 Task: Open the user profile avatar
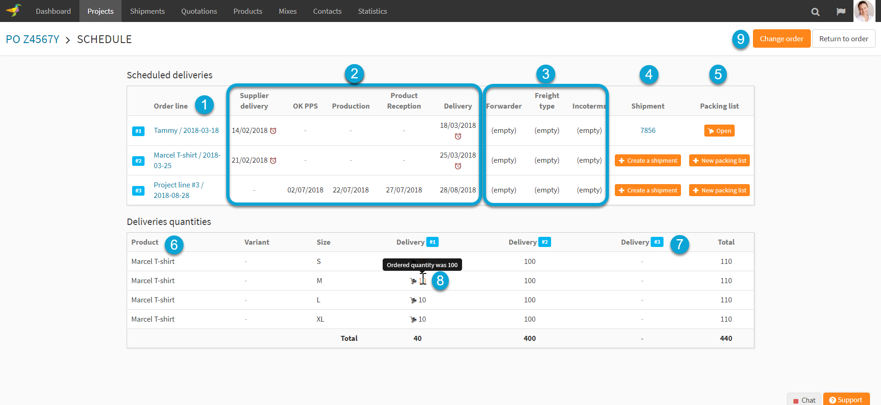864,11
